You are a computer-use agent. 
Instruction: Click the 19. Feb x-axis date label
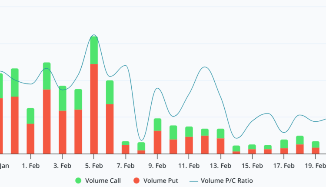point(316,166)
